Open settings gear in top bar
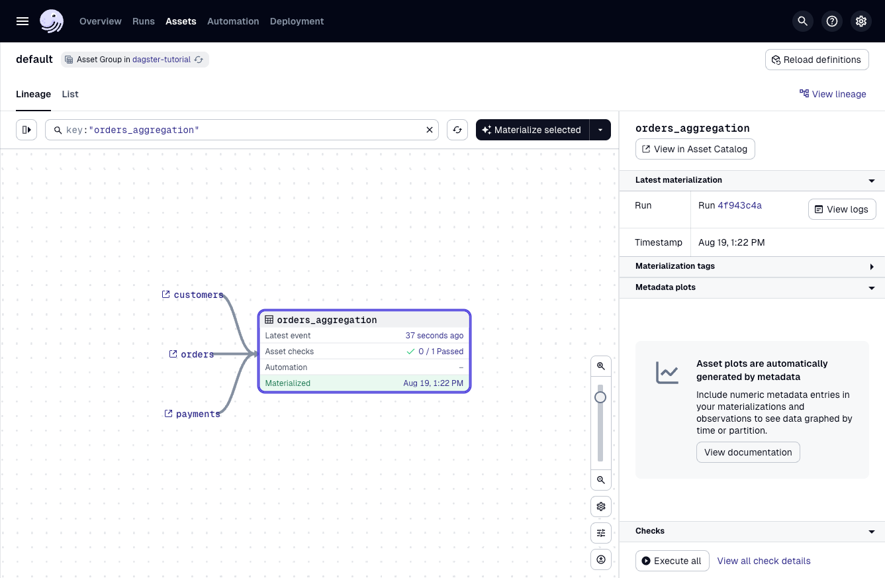 click(x=861, y=21)
